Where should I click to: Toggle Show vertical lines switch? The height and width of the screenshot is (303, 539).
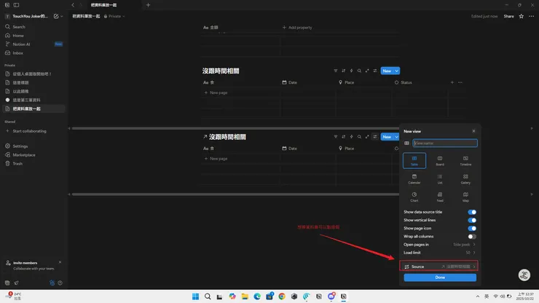[x=472, y=220]
